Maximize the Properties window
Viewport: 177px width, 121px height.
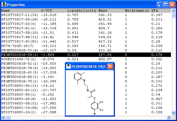(166, 5)
